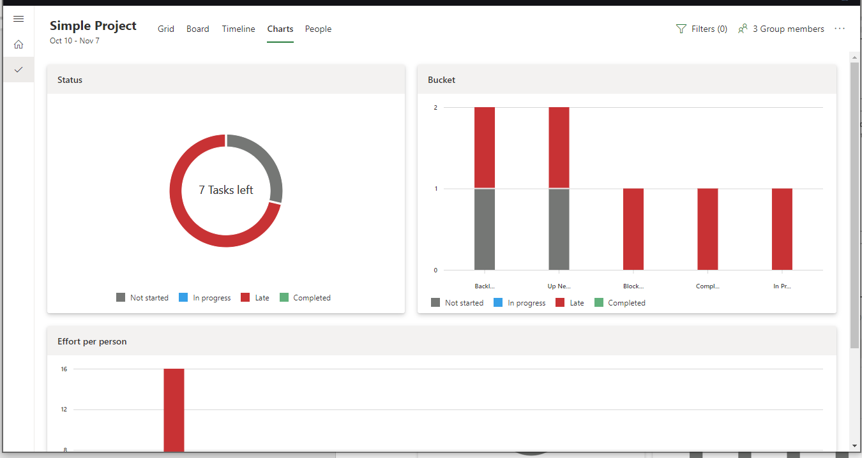The width and height of the screenshot is (862, 458).
Task: Toggle Completed in Bucket chart legend
Action: 620,303
